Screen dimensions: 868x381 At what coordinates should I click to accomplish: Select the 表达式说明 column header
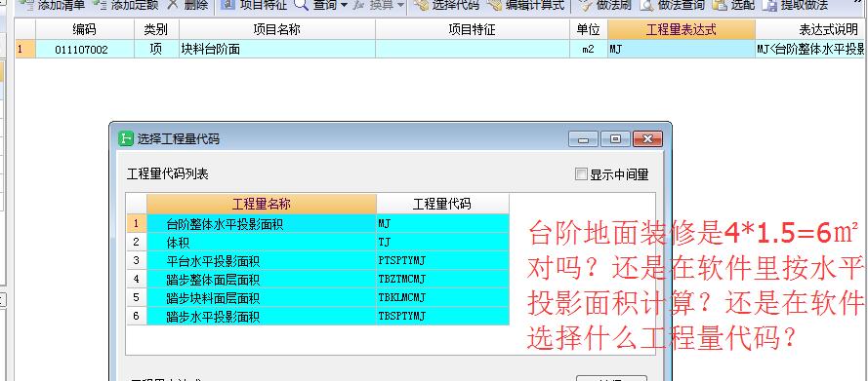pos(811,30)
